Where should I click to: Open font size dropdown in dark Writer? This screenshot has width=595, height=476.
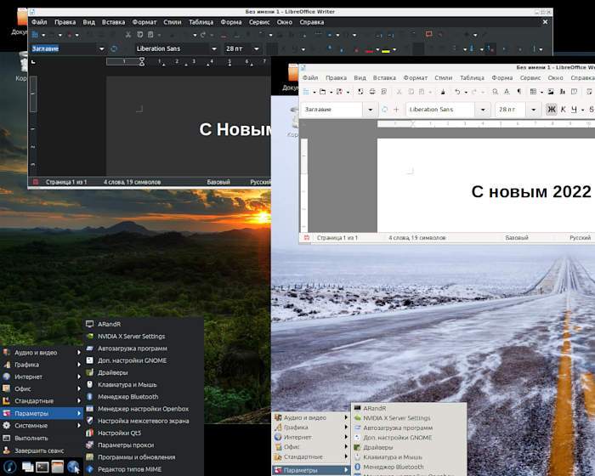click(x=257, y=48)
